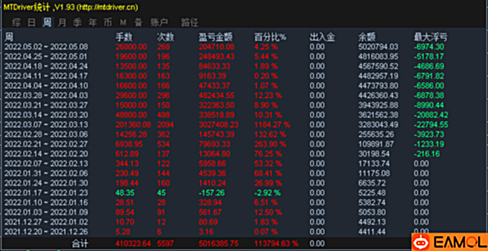Viewport: 488px width, 251px height.
Task: Click max floating loss -22794.55
Action: click(x=431, y=124)
